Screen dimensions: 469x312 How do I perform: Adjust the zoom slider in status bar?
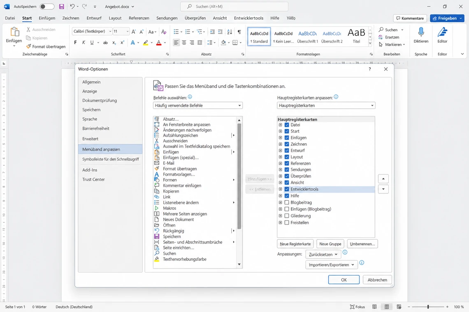click(x=428, y=307)
